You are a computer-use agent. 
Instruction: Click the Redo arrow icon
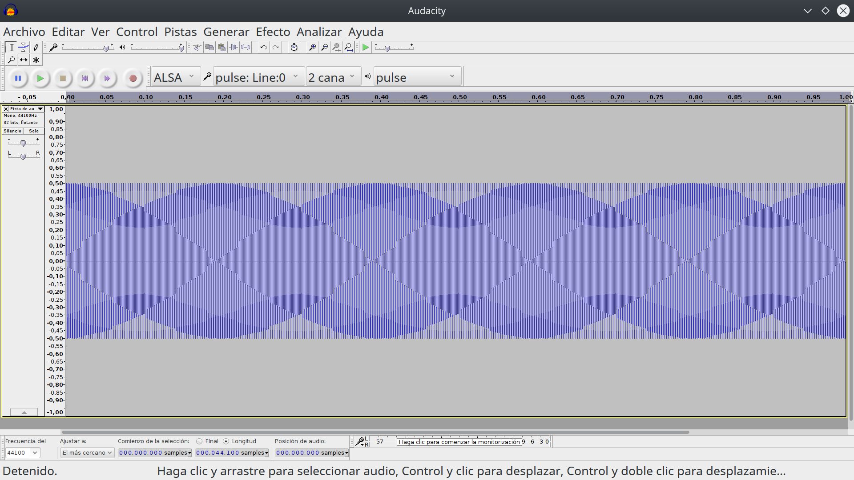pyautogui.click(x=276, y=48)
